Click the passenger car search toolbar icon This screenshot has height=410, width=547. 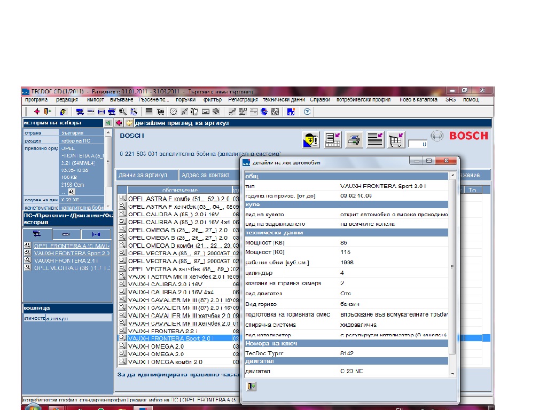(80, 112)
